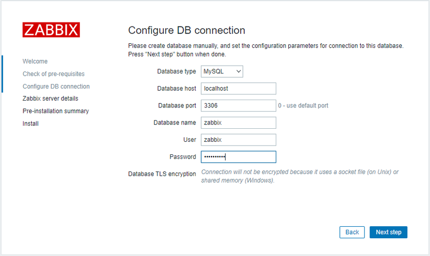Click the Back button
The image size is (430, 256).
(x=352, y=232)
